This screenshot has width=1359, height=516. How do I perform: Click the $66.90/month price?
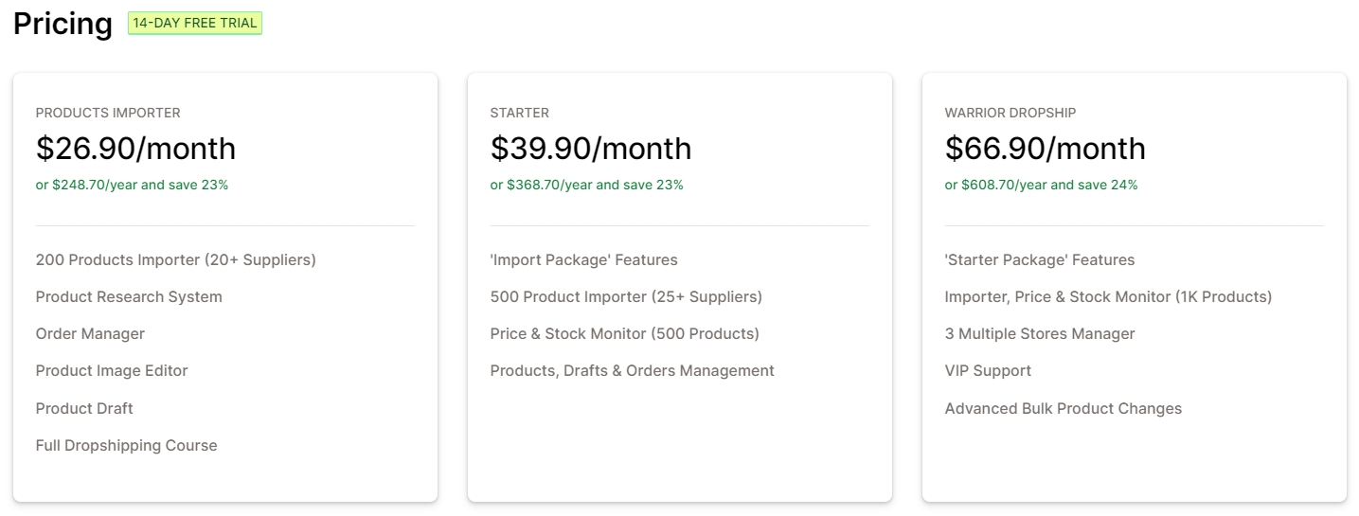click(x=1045, y=149)
